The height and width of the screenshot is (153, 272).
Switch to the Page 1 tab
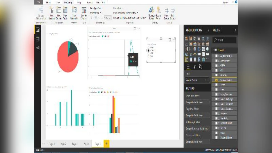pyautogui.click(x=52, y=144)
